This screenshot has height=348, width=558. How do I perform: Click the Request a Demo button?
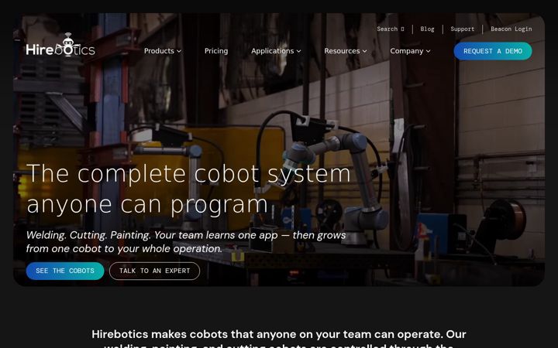coord(493,51)
